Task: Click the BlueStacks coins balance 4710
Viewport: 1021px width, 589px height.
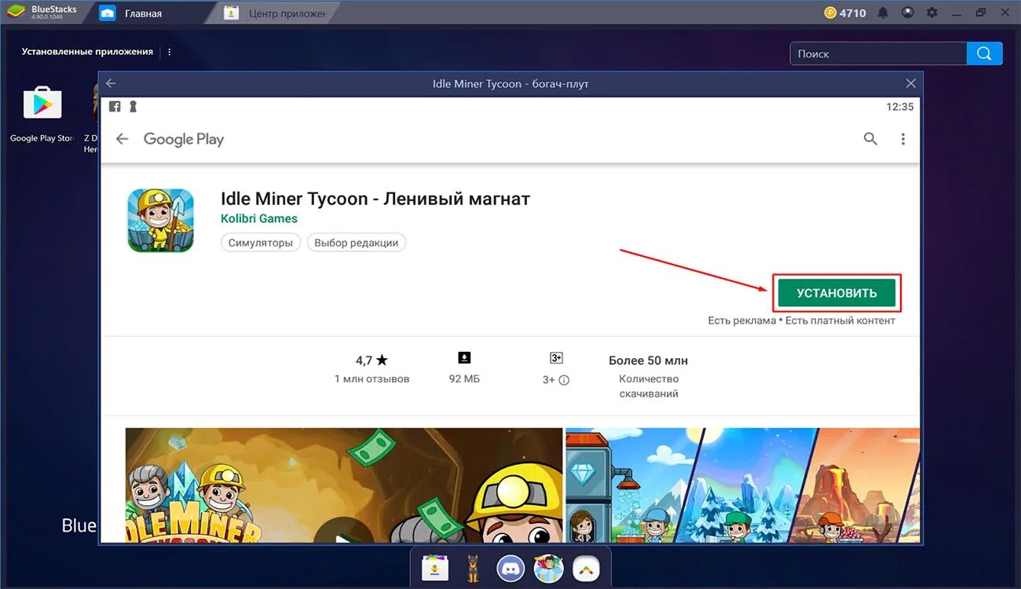Action: (845, 13)
